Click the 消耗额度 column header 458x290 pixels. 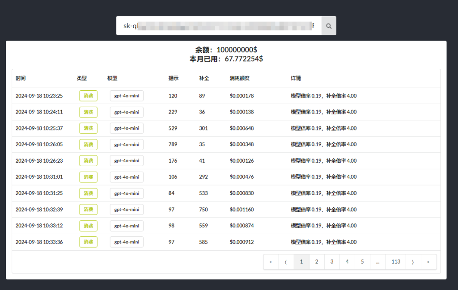click(x=239, y=78)
